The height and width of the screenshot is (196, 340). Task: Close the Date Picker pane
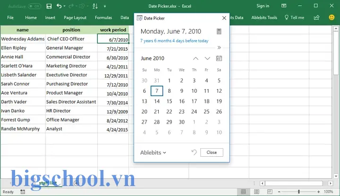pos(224,18)
